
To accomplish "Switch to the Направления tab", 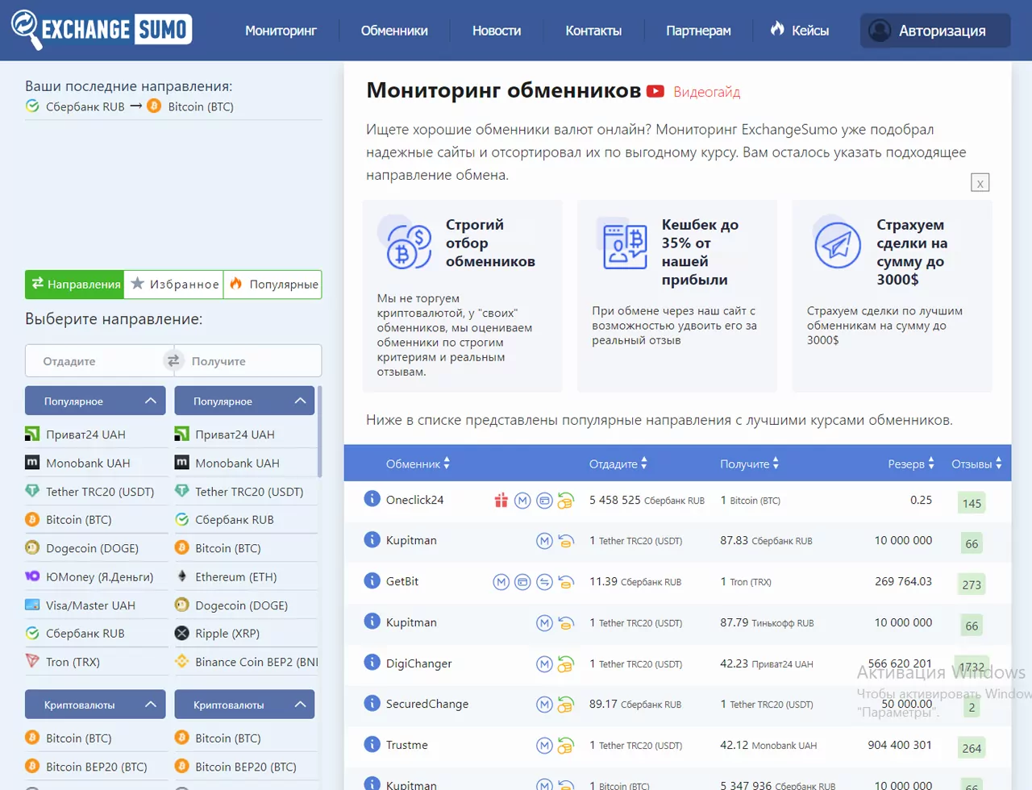I will [74, 284].
